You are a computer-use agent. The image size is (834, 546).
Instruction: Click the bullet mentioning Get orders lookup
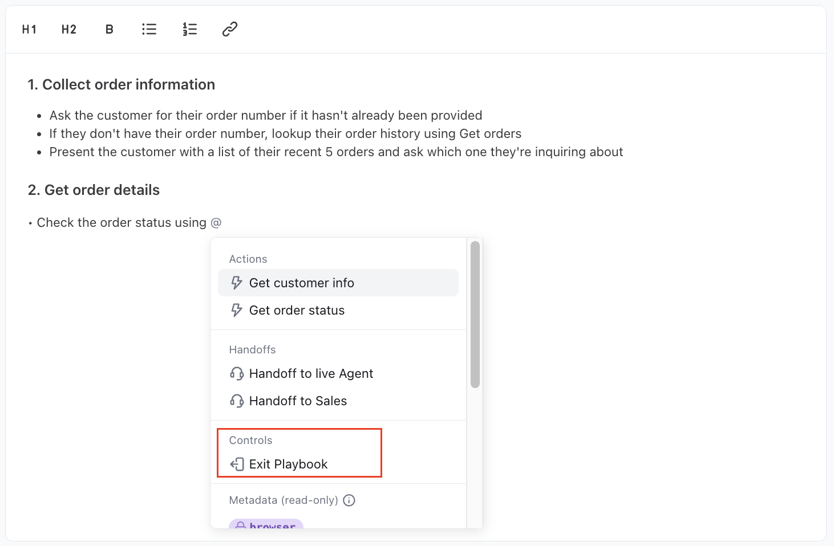click(285, 133)
